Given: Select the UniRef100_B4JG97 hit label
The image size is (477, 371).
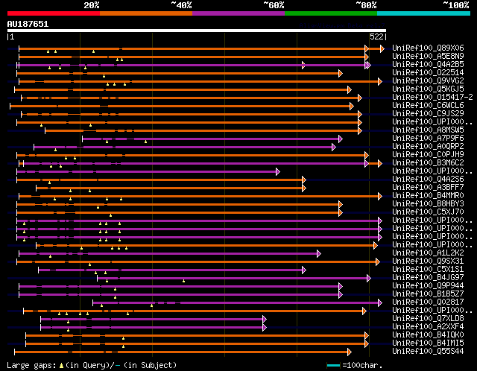Looking at the screenshot, I should (x=428, y=278).
